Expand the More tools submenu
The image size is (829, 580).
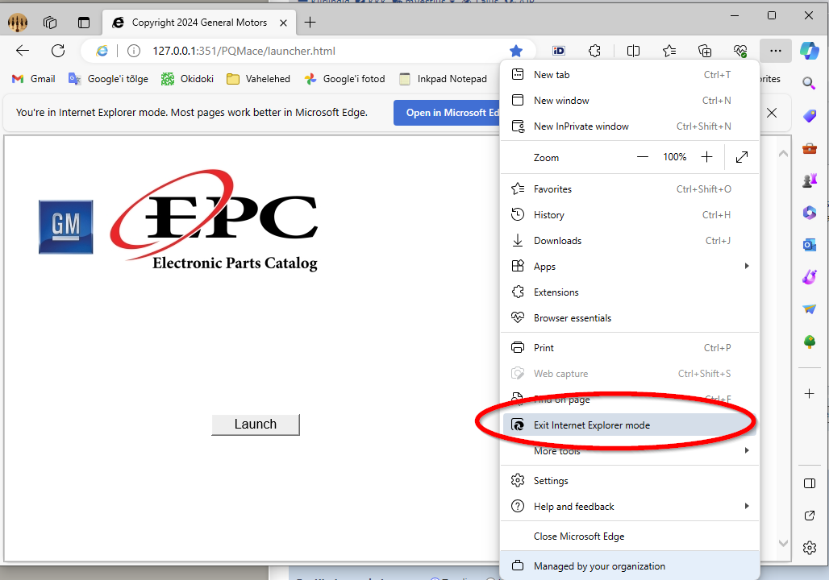click(x=629, y=451)
